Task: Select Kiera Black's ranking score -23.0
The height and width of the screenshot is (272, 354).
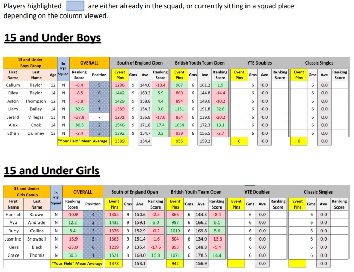Action: 72,247
